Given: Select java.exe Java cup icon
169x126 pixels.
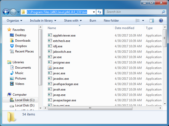Looking at the screenshot, I should pyautogui.click(x=50, y=68).
